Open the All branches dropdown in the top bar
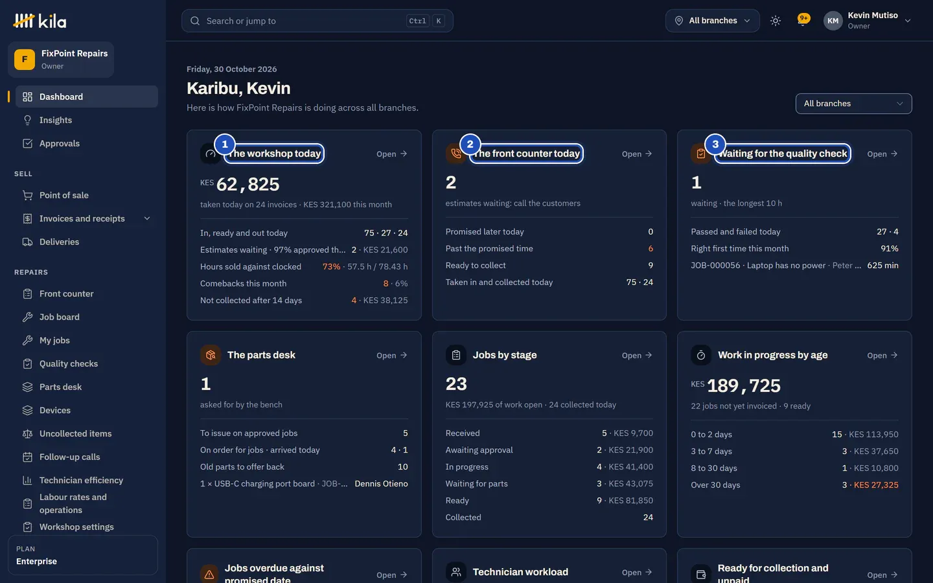 [713, 21]
